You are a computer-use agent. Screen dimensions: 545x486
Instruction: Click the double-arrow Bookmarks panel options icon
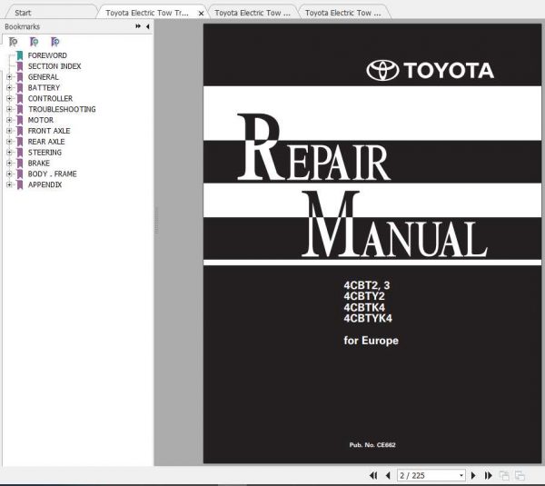click(138, 26)
